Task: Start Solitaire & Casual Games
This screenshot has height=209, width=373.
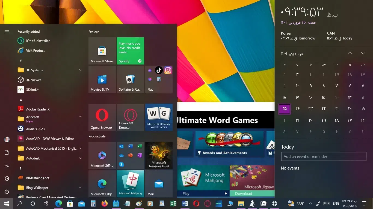Action: pyautogui.click(x=130, y=79)
